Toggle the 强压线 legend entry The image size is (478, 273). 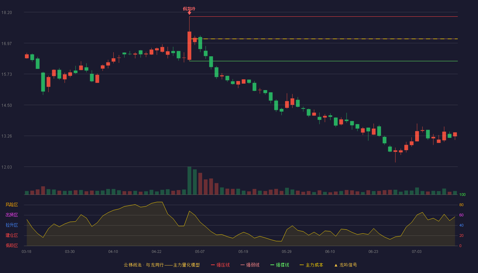tap(221, 265)
